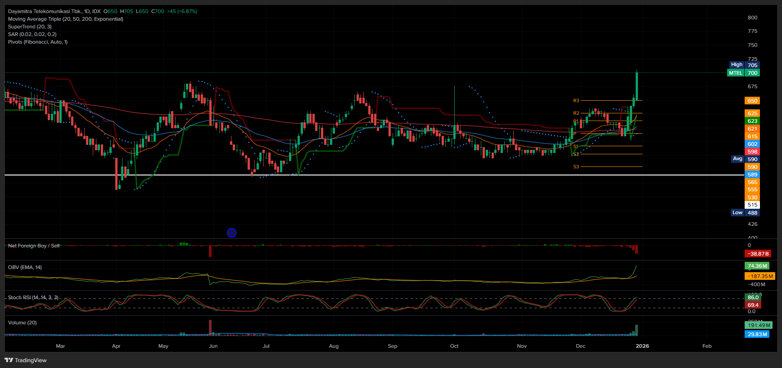
Task: Click the TradingView logo
Action: 26,360
